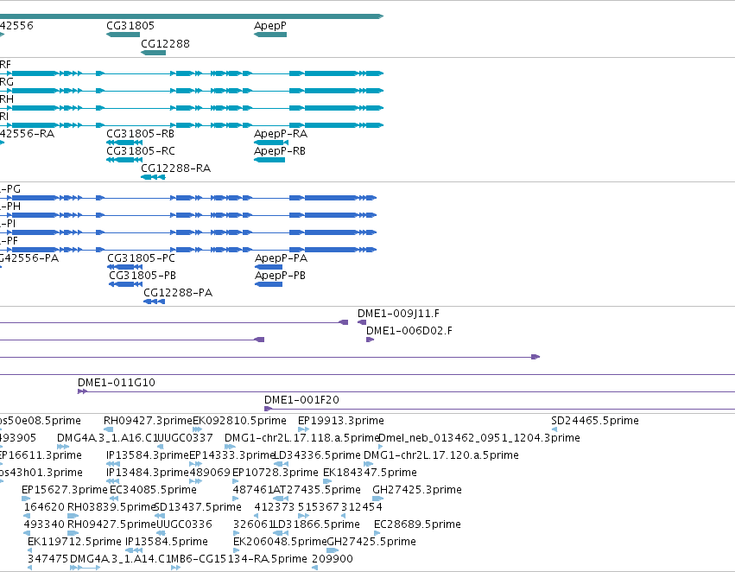Select the GH27425.5prime label

pos(371,542)
